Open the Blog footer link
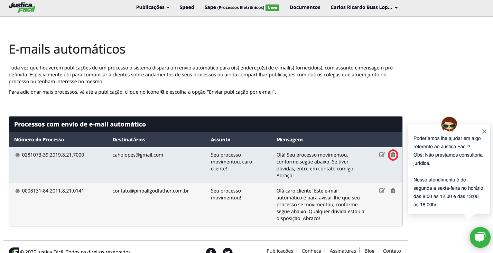 tap(369, 251)
